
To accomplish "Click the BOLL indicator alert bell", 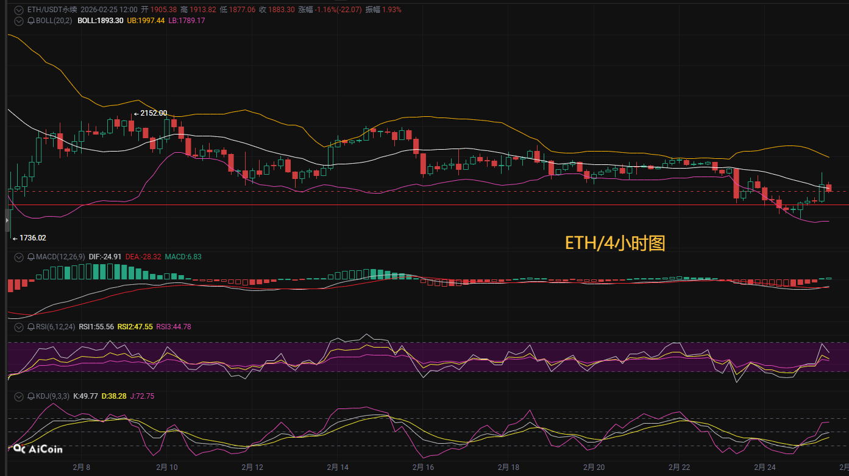I will (x=31, y=21).
